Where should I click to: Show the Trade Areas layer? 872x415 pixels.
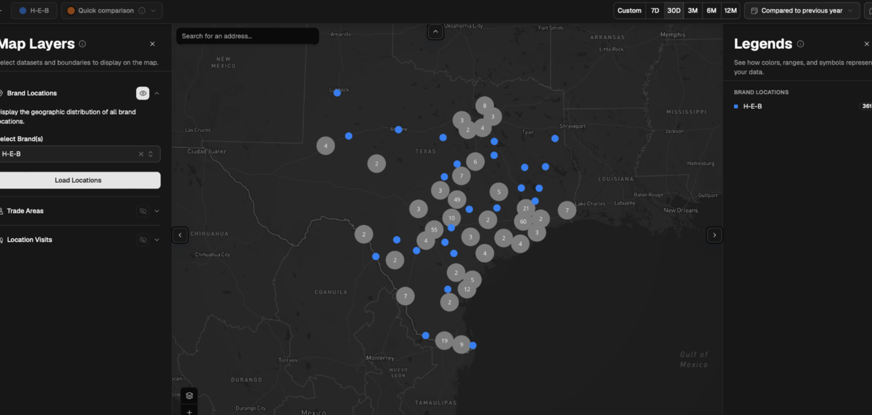143,211
